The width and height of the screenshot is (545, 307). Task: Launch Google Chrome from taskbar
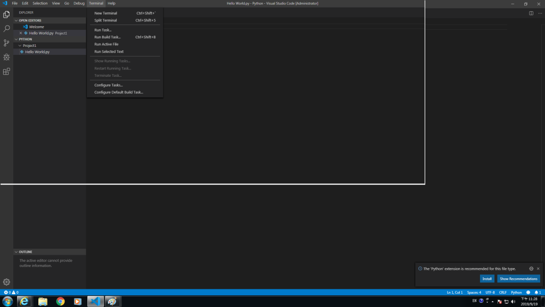pyautogui.click(x=61, y=302)
